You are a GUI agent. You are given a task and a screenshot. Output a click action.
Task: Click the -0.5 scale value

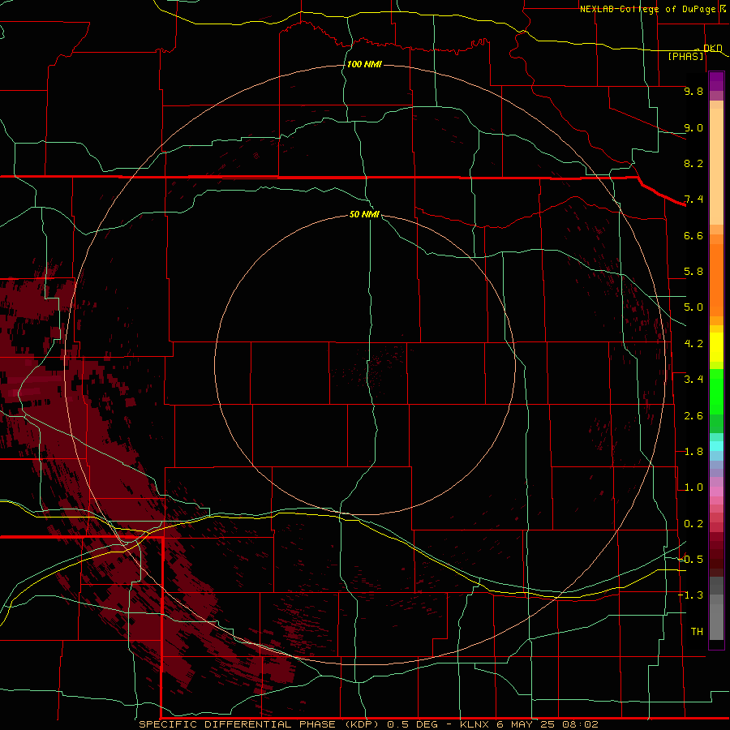tap(690, 560)
